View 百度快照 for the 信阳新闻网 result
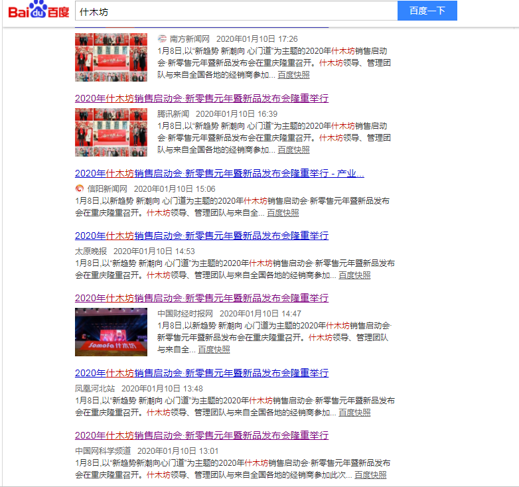 283,213
